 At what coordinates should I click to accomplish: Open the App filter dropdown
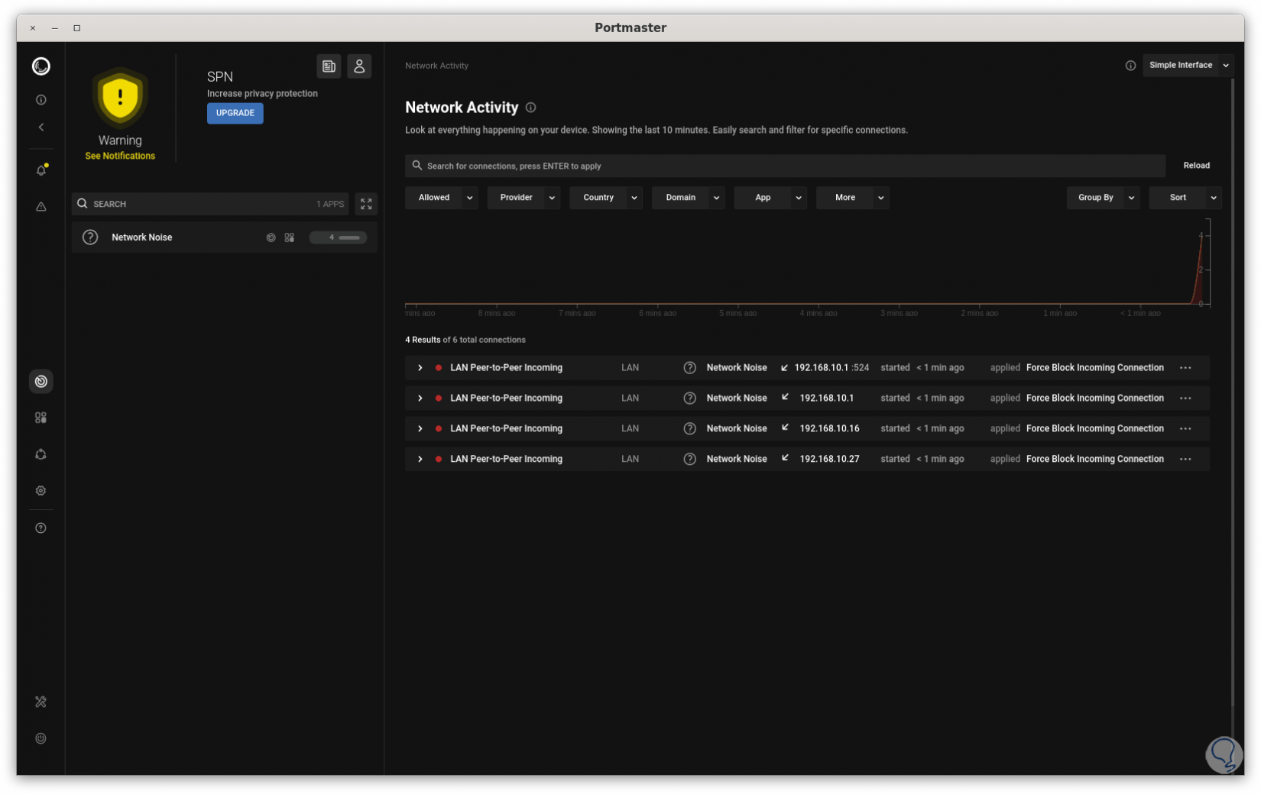[770, 198]
